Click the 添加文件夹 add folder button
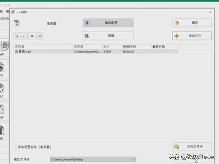The image size is (219, 164). tap(191, 147)
